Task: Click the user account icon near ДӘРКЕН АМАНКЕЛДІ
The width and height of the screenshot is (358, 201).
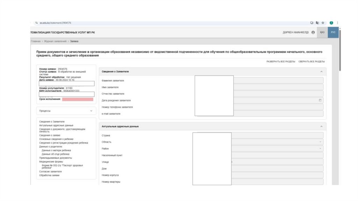Action: click(313, 33)
